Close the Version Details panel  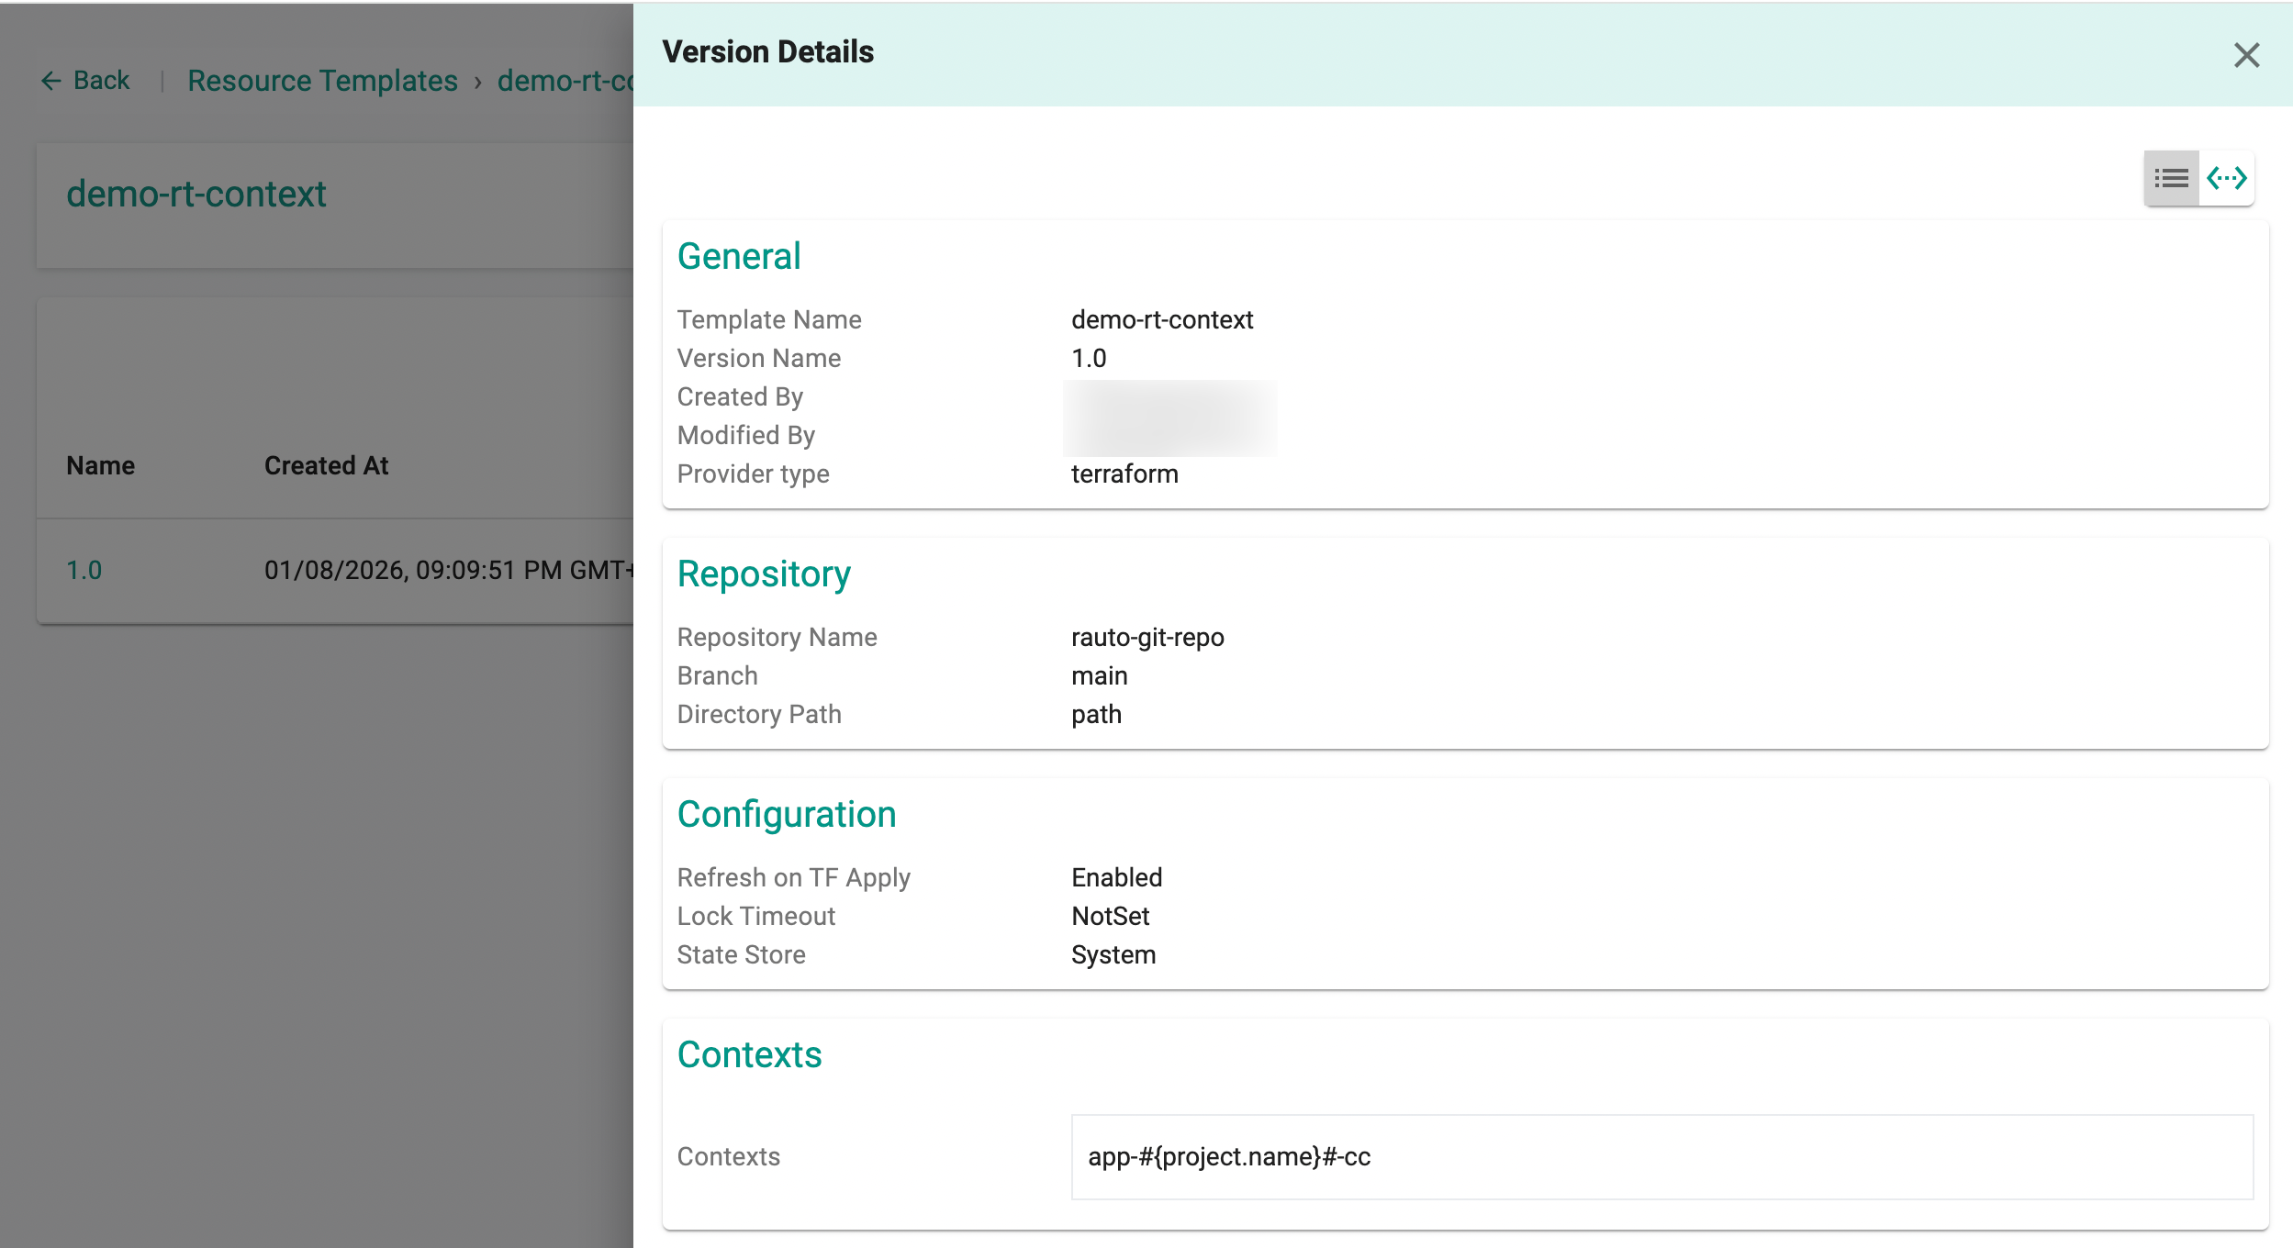pos(2245,56)
